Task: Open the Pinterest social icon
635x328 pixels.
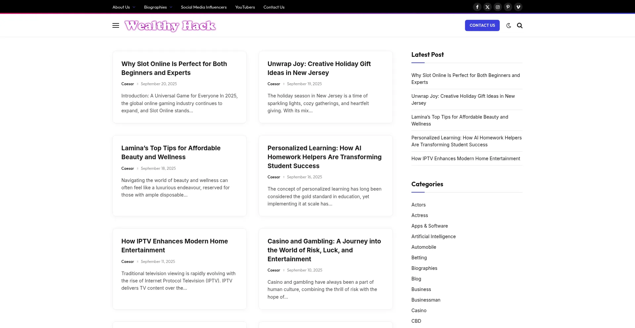Action: tap(508, 7)
